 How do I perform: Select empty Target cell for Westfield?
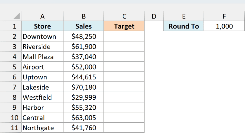tap(124, 97)
